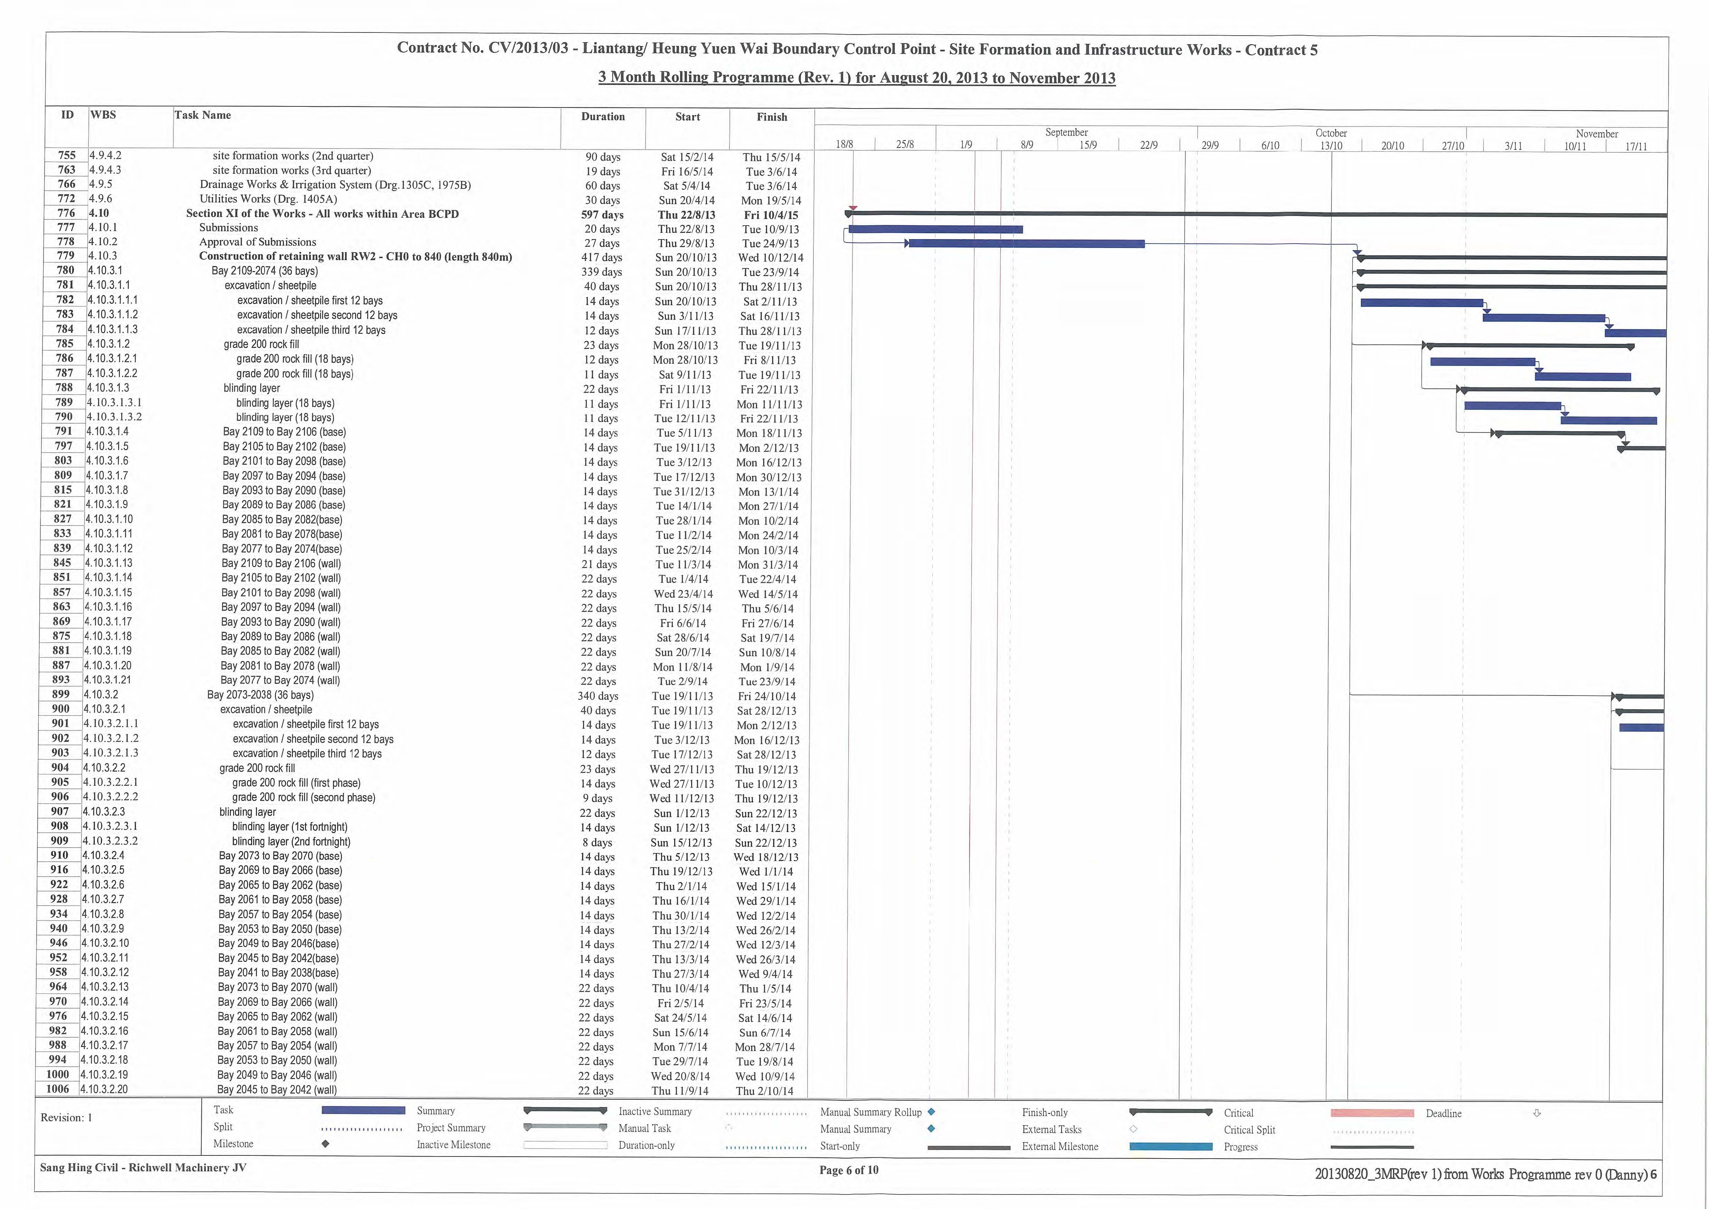The height and width of the screenshot is (1209, 1709).
Task: Click the Approval of Submissions Gantt bar
Action: [x=1027, y=244]
